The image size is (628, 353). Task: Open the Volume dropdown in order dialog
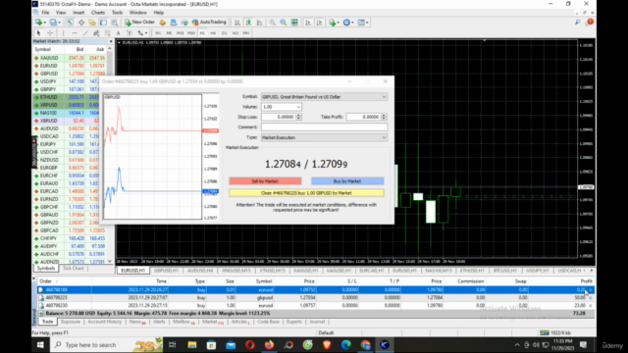298,107
